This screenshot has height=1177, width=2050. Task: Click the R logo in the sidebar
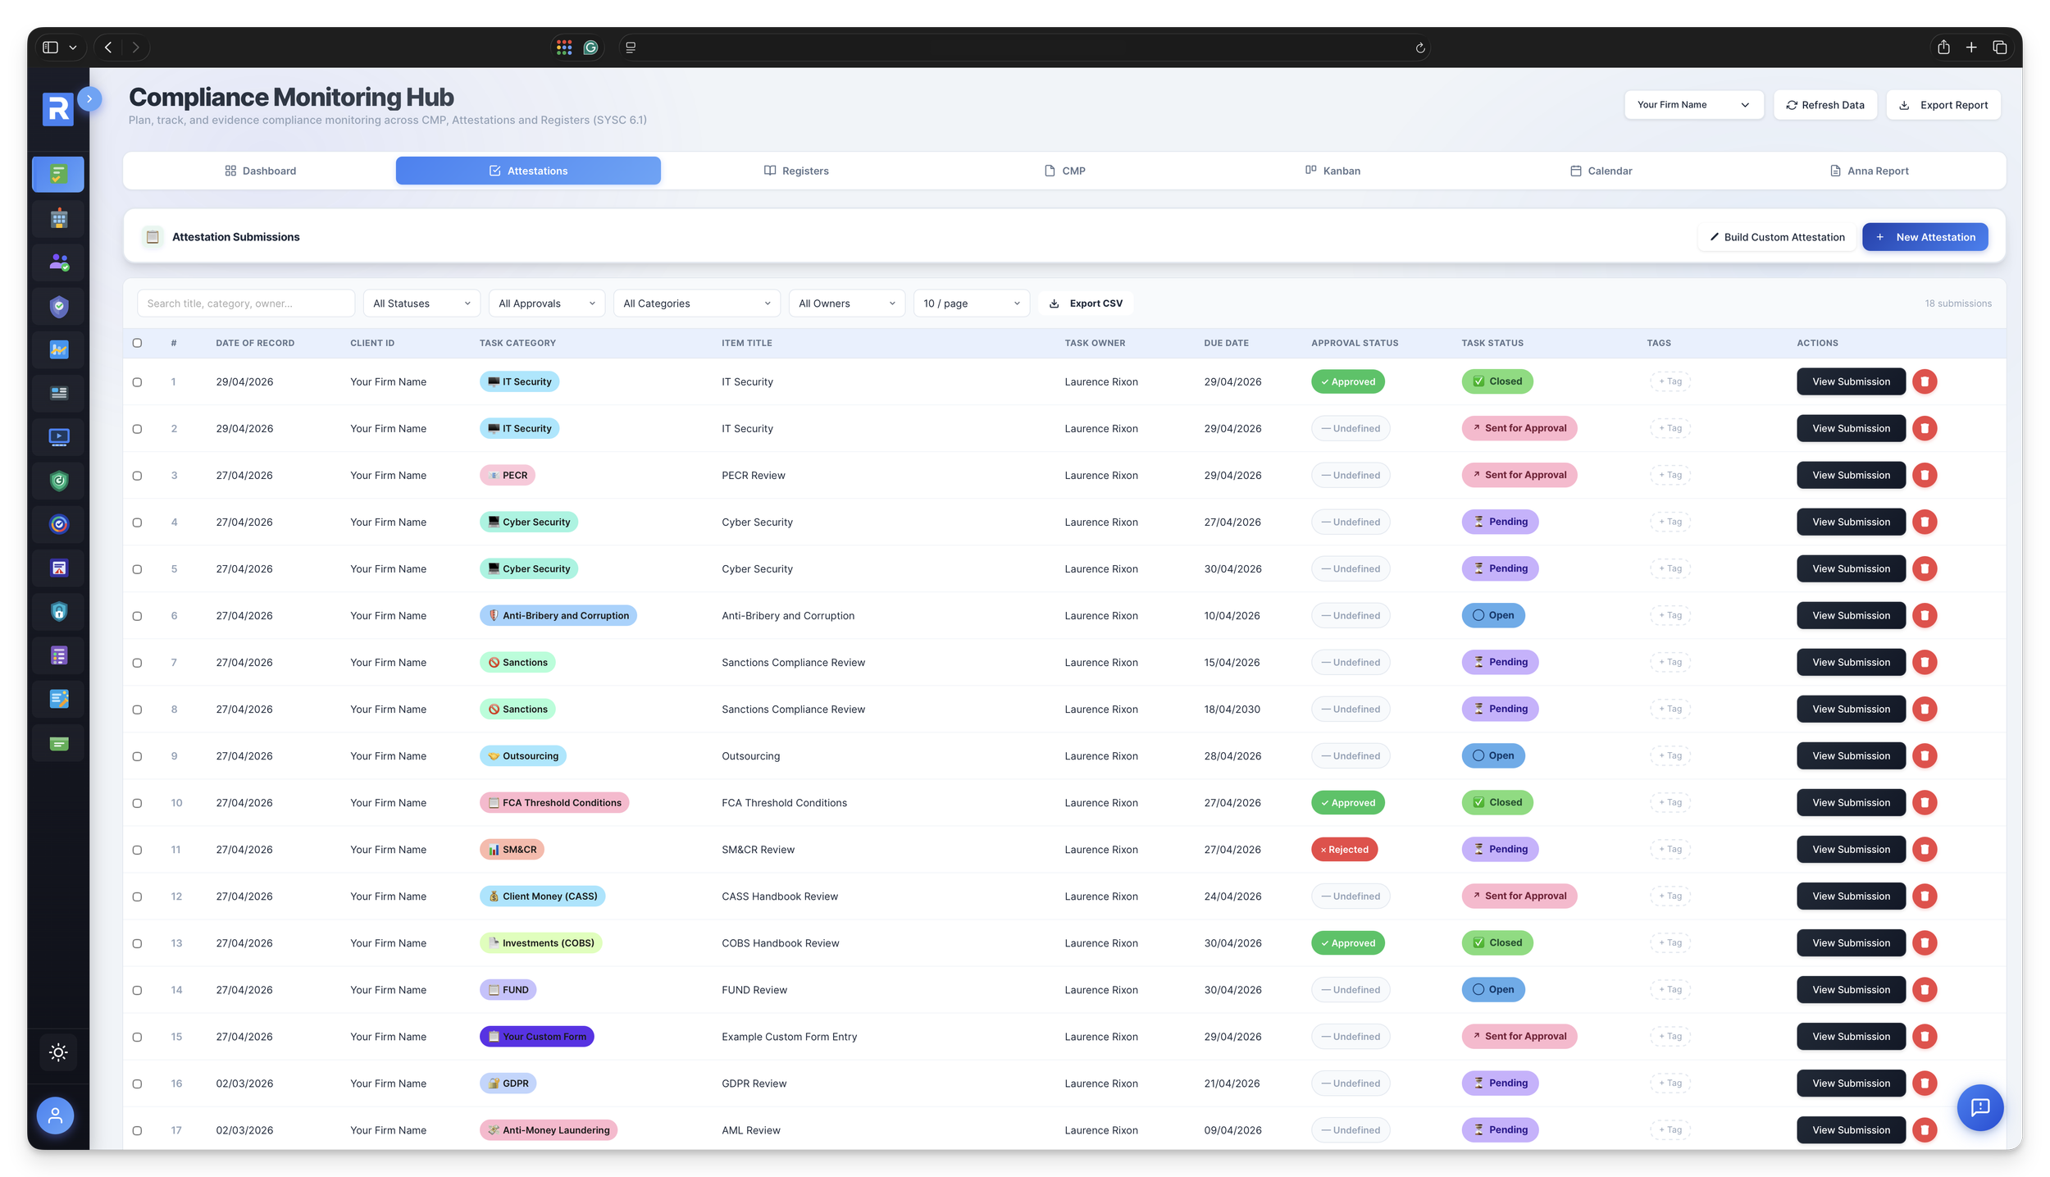[57, 109]
